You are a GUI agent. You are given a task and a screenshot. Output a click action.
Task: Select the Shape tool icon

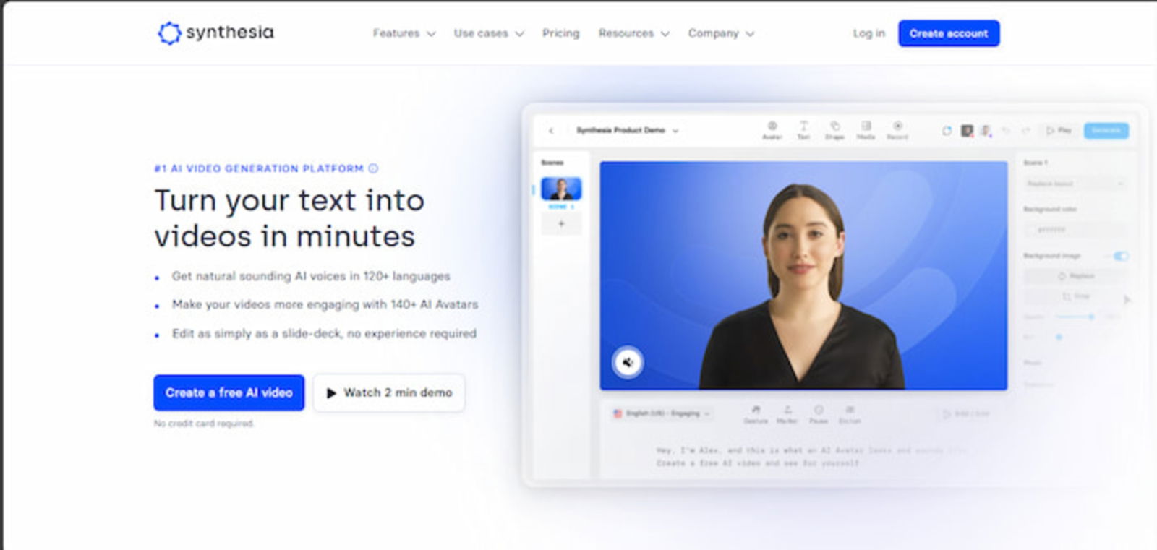click(834, 130)
